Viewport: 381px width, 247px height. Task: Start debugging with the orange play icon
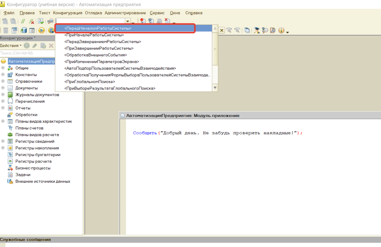pyautogui.click(x=42, y=30)
